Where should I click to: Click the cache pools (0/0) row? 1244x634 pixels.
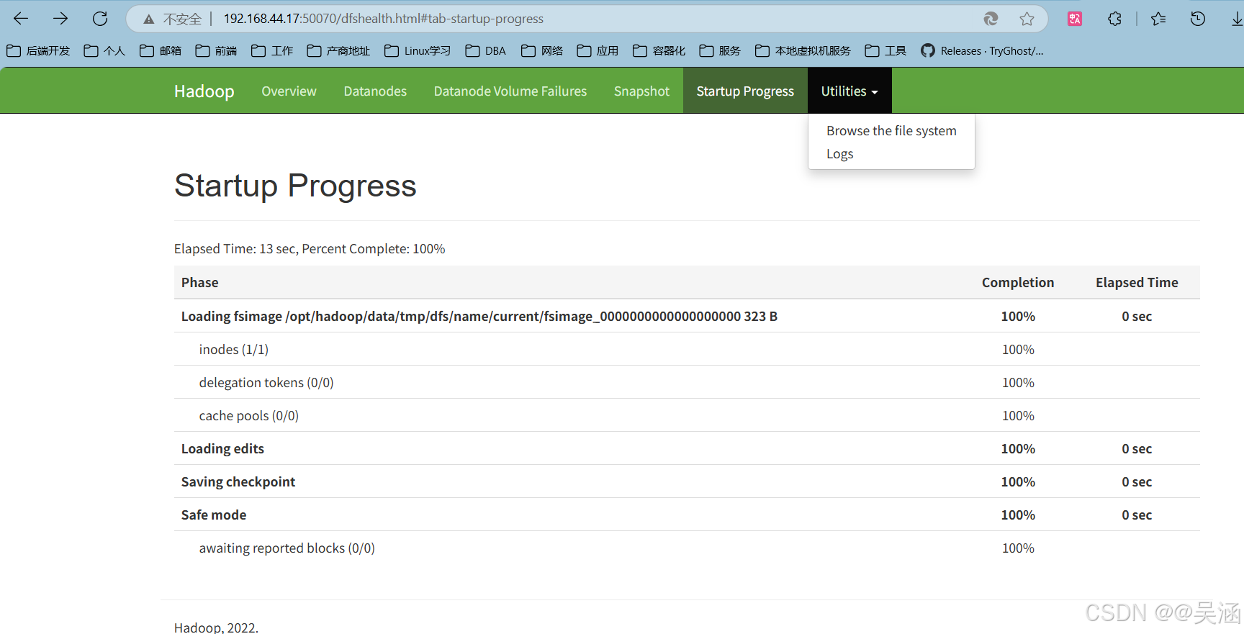pos(687,415)
